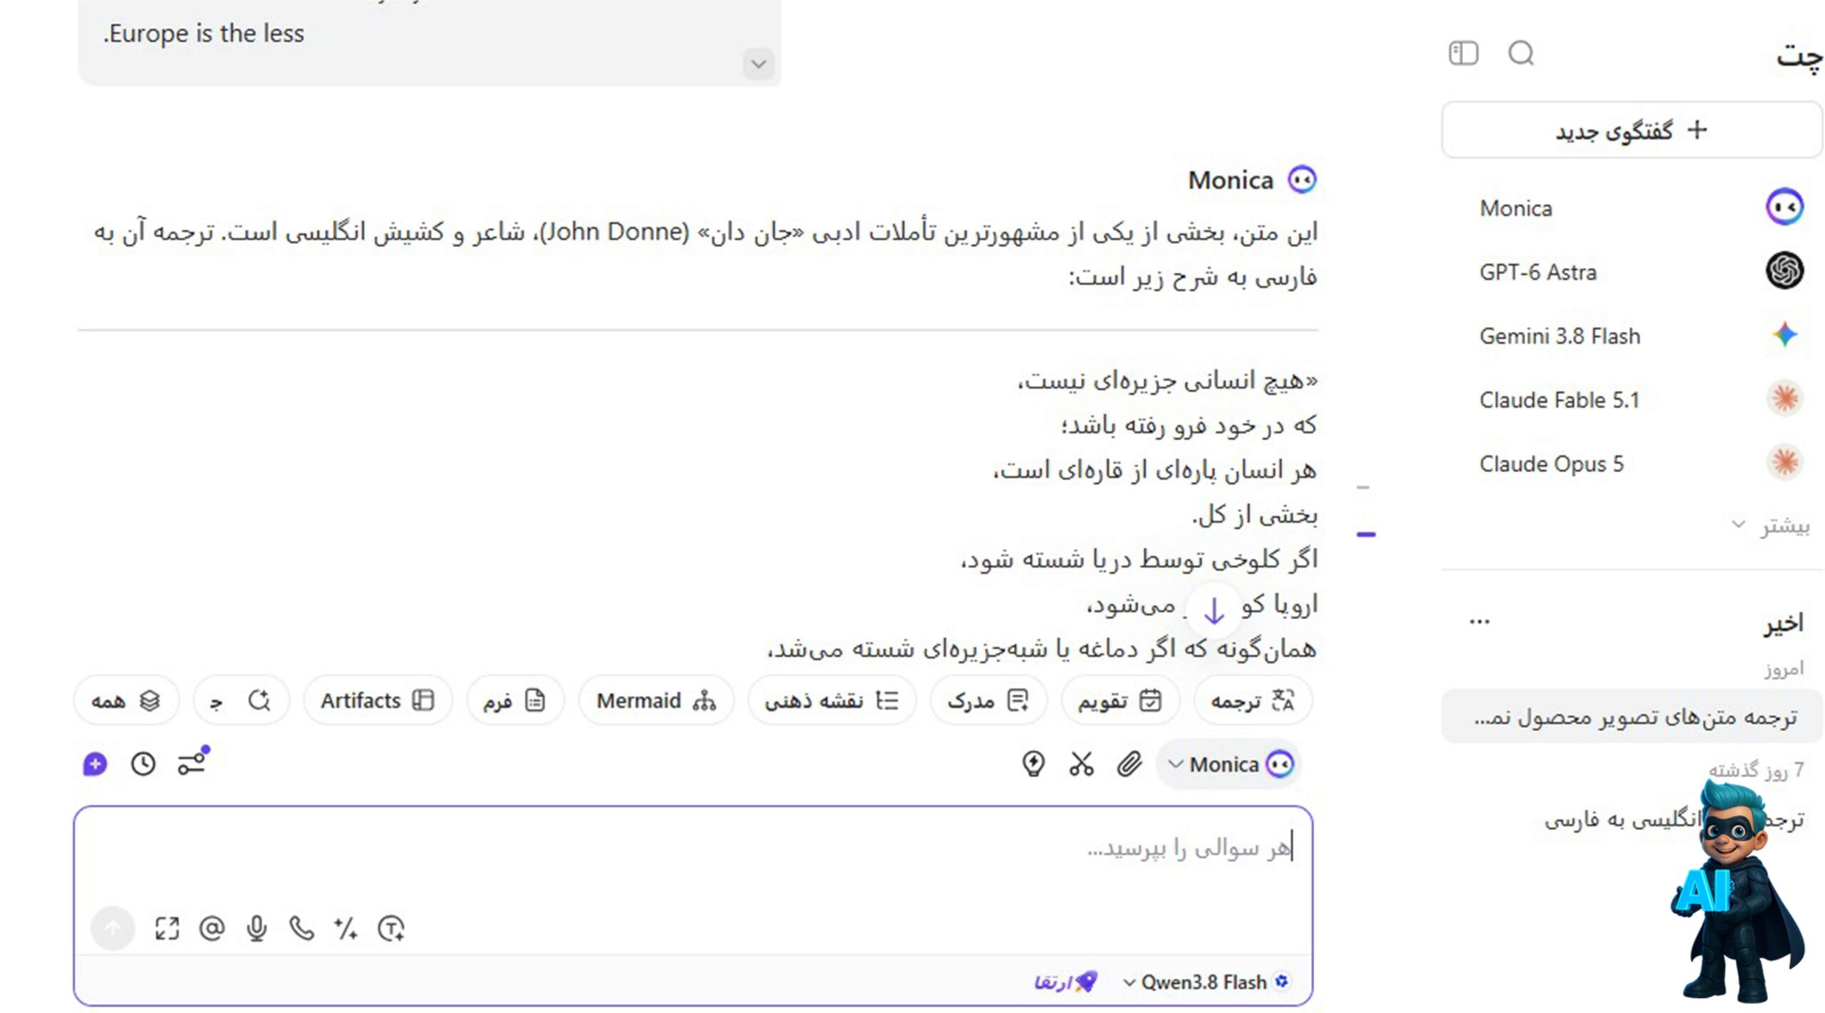Click the Monica avatar icon in sidebar
The image size is (1825, 1013).
coord(1784,207)
